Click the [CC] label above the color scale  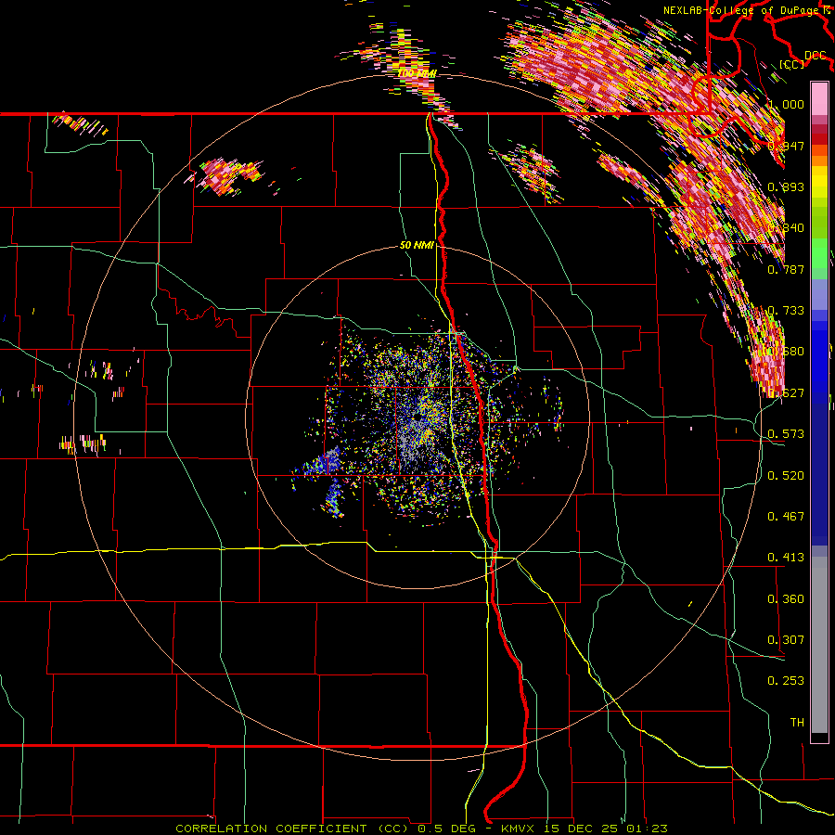tap(792, 64)
